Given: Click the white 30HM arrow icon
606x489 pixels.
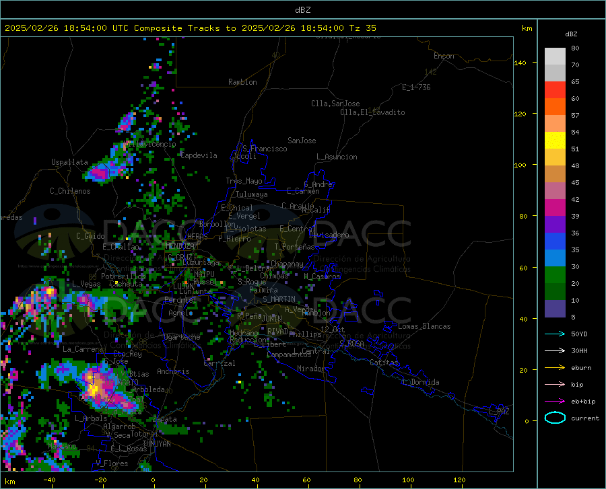Looking at the screenshot, I should pyautogui.click(x=555, y=350).
